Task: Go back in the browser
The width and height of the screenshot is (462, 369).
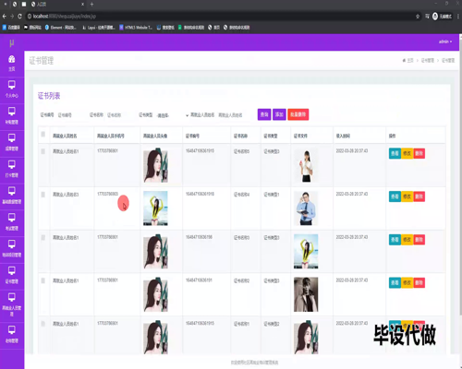Action: [x=5, y=17]
